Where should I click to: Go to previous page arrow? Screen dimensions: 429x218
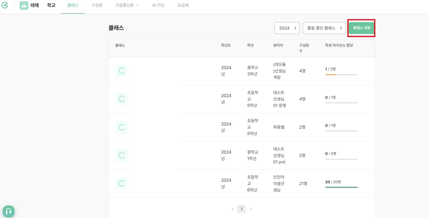pyautogui.click(x=233, y=209)
